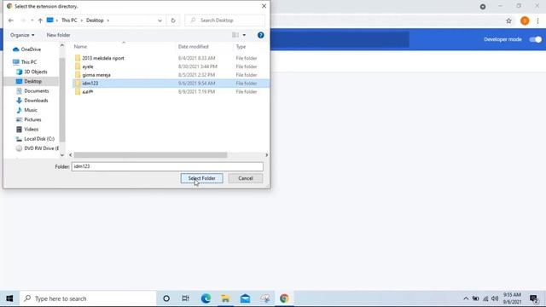The image size is (546, 307).
Task: Click the Folder name input field
Action: pos(167,166)
